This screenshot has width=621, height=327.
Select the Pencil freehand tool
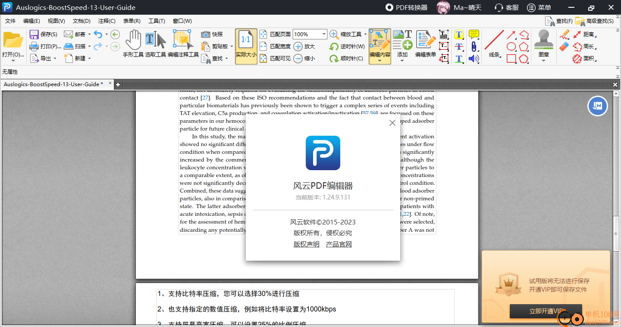click(565, 34)
